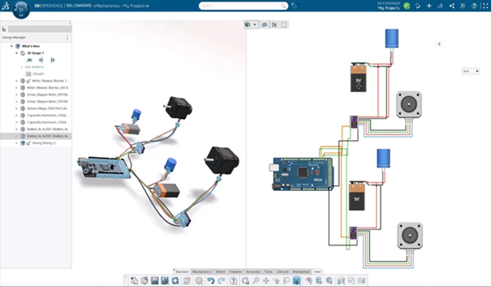The height and width of the screenshot is (287, 491).
Task: Click the plus Add icon in top bar
Action: (429, 6)
